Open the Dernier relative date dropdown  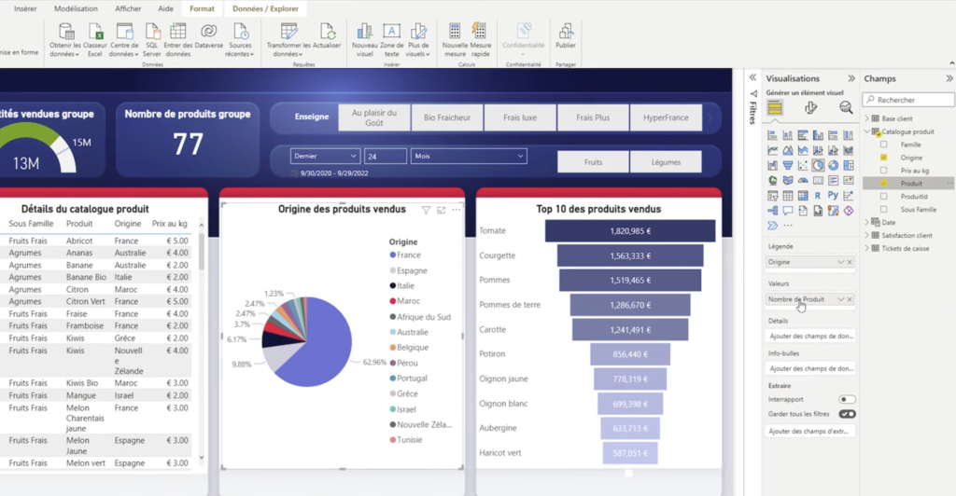coord(325,156)
